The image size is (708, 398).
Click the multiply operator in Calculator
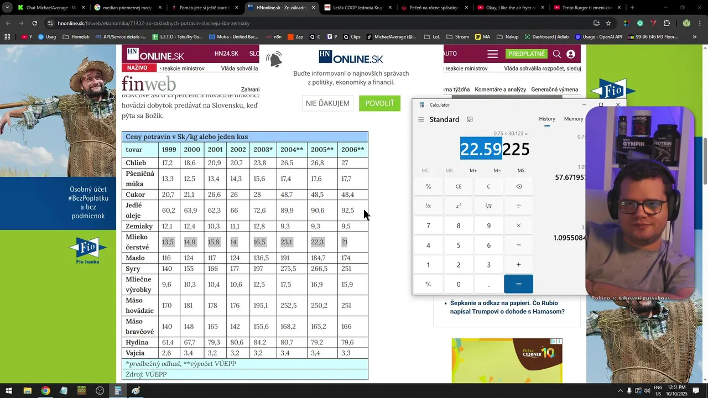point(518,226)
